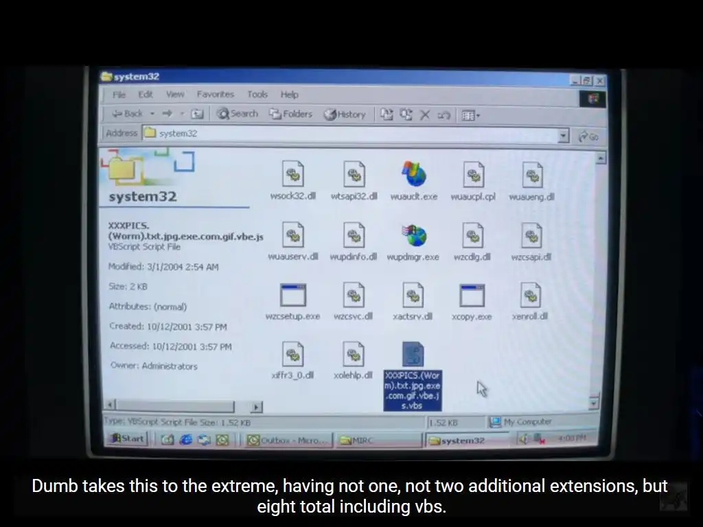Screen dimensions: 703x527
Task: Select the xcopy.exe window icon
Action: tap(472, 295)
